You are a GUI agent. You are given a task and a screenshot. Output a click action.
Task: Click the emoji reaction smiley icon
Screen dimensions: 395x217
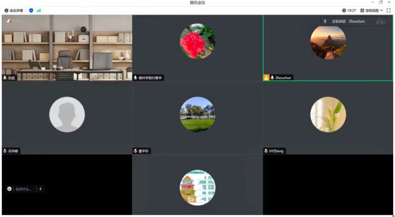9,189
